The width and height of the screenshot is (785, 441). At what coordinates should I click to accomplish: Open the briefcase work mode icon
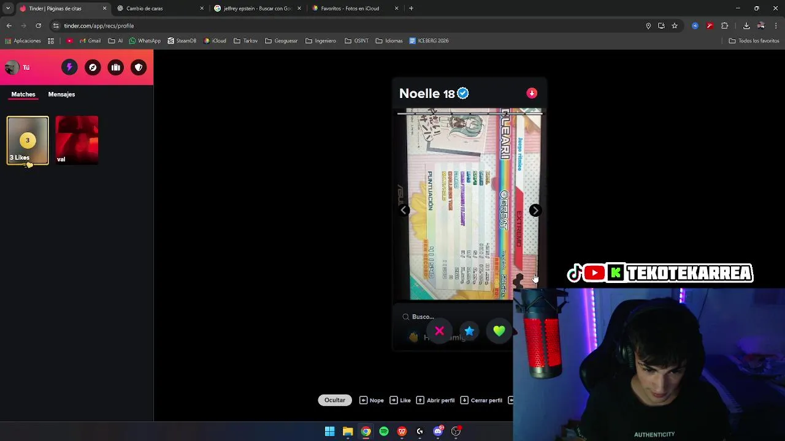[x=116, y=67]
